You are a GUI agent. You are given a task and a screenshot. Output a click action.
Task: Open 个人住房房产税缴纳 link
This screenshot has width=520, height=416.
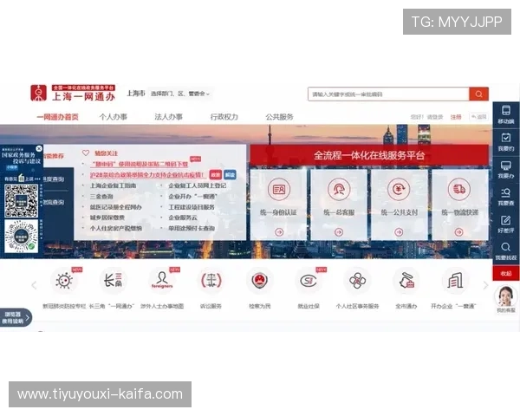click(116, 228)
